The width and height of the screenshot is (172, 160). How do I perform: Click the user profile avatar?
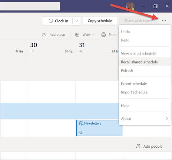coord(130,6)
